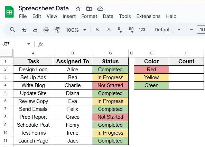Select the Red color cell
Viewport: 205px width, 147px height.
click(151, 70)
